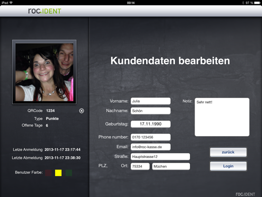Tap the battery indicator icon

click(x=257, y=3)
